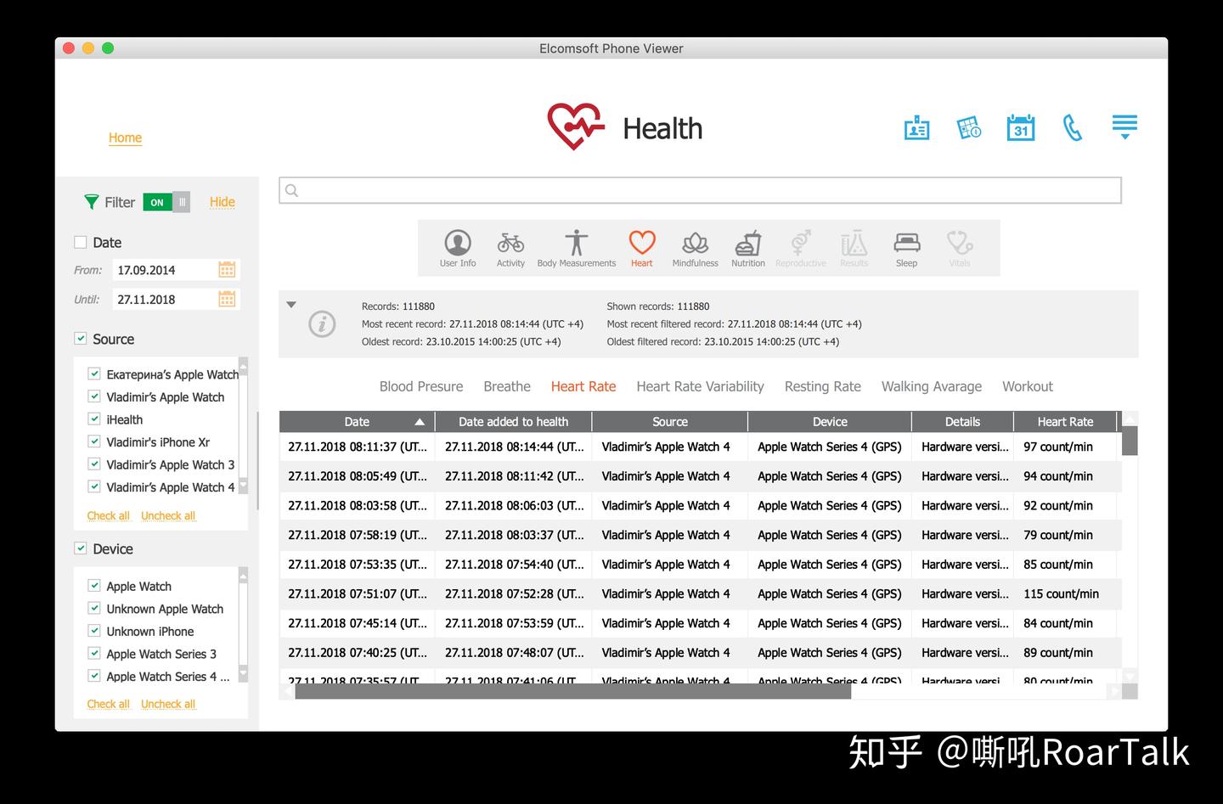
Task: Select the Activity category icon
Action: [510, 246]
